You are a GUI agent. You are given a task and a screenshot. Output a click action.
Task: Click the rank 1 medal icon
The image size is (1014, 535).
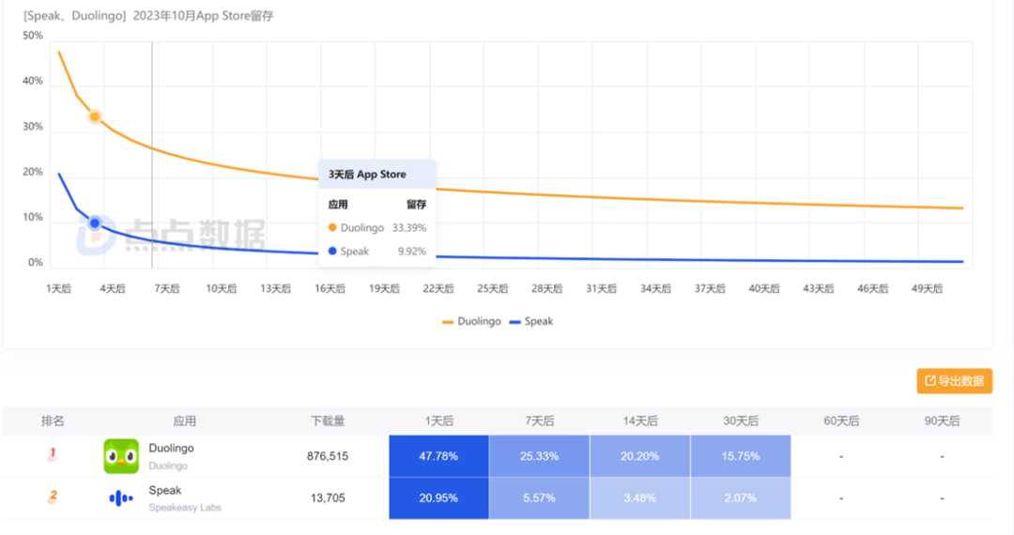point(53,455)
